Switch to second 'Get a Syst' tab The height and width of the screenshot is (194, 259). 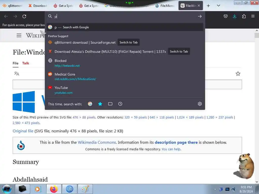89,6
